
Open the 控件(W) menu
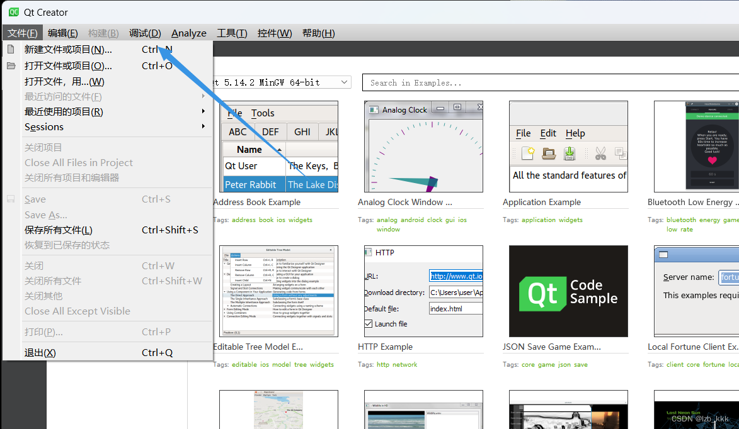(274, 33)
